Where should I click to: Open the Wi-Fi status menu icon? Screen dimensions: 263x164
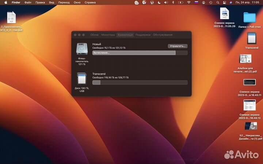tap(189, 2)
